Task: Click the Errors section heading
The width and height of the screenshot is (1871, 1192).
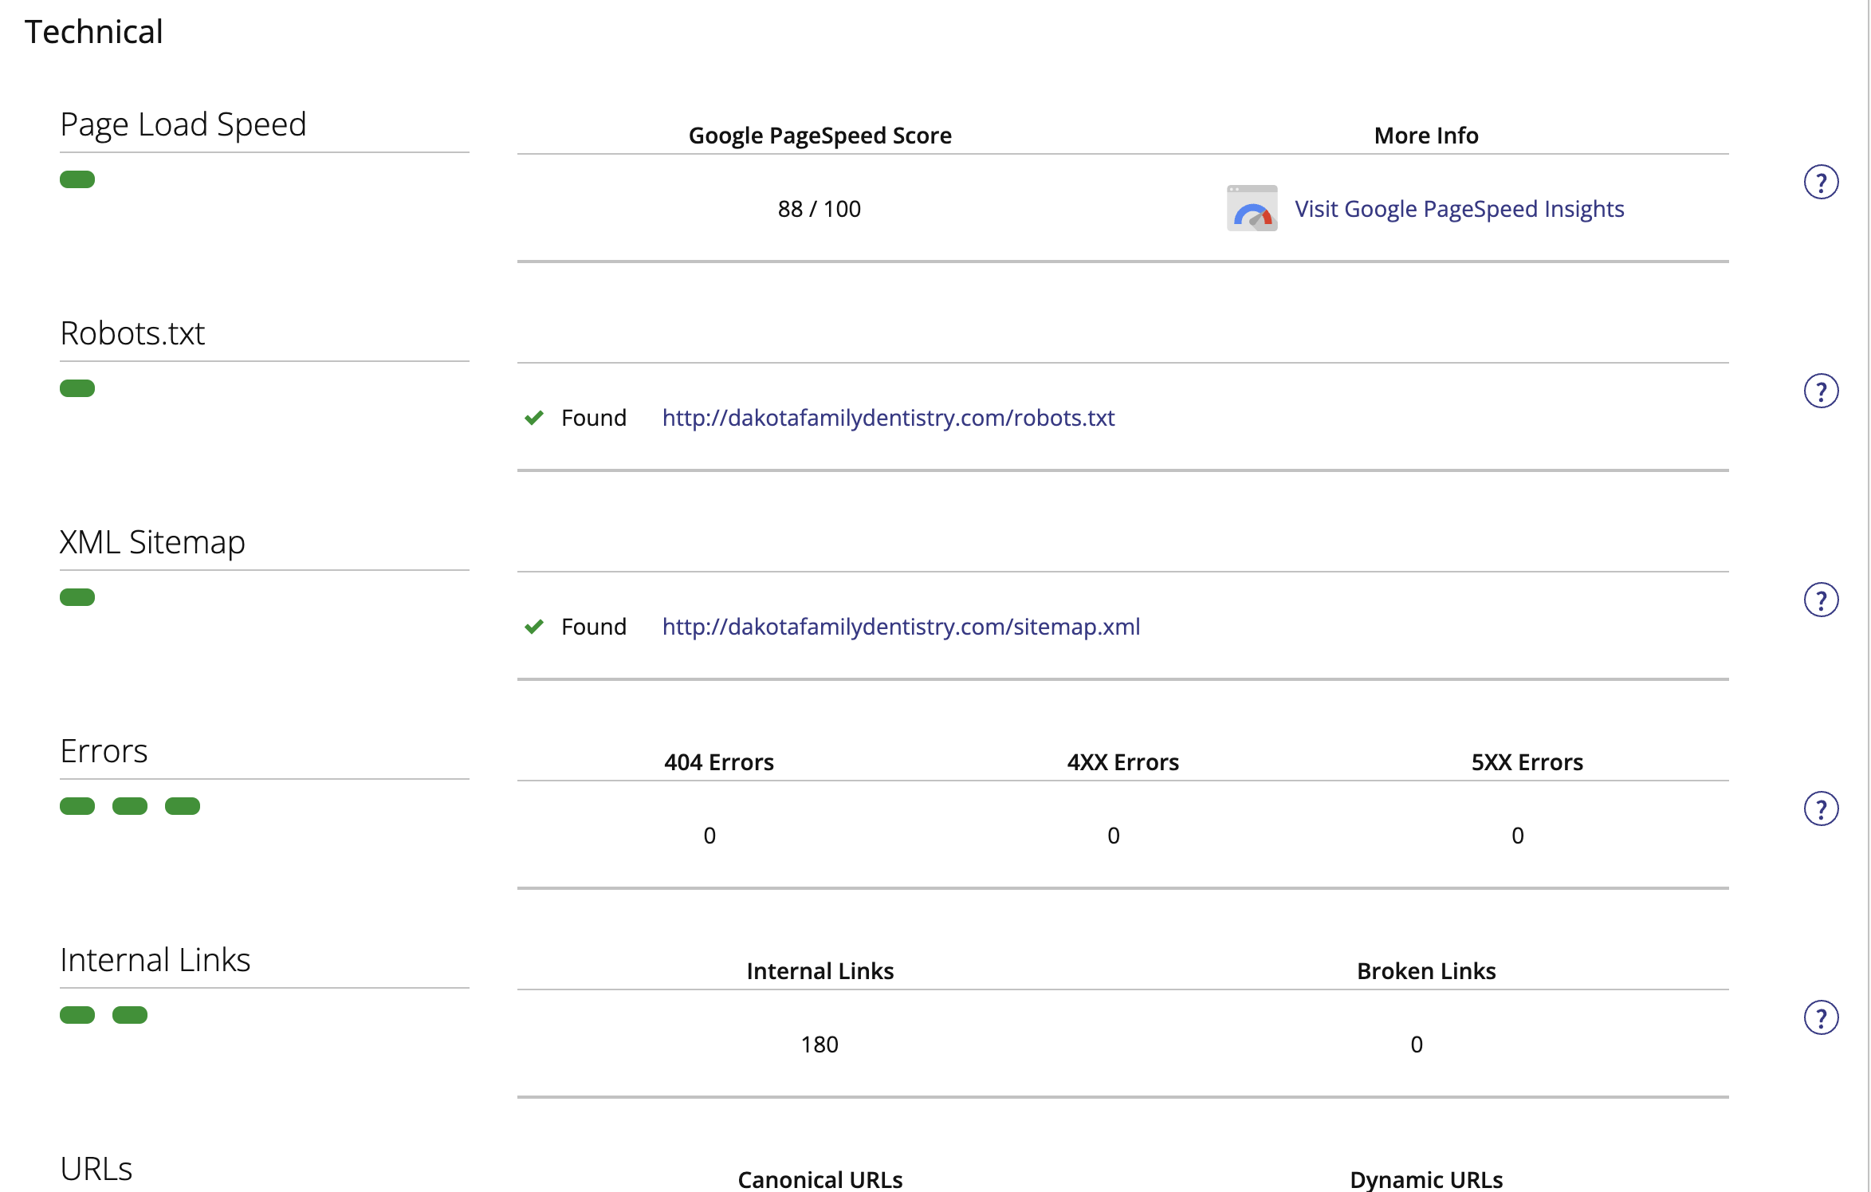Action: [104, 751]
